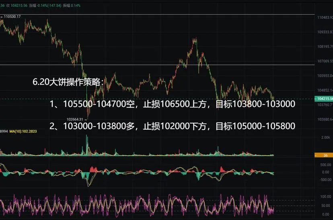Screen dimensions: 333x220
Task: Click the 6.20大饼操作策略 heading text
Action: click(x=68, y=82)
